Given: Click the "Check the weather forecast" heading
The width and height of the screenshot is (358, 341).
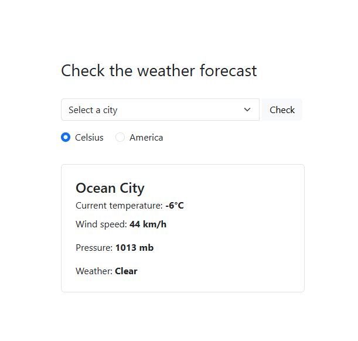Looking at the screenshot, I should (x=159, y=71).
